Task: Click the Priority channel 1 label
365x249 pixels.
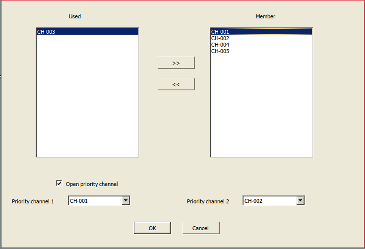Action: click(33, 201)
